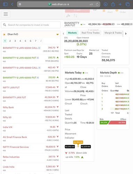Open Safari downloads icon

point(105,4)
